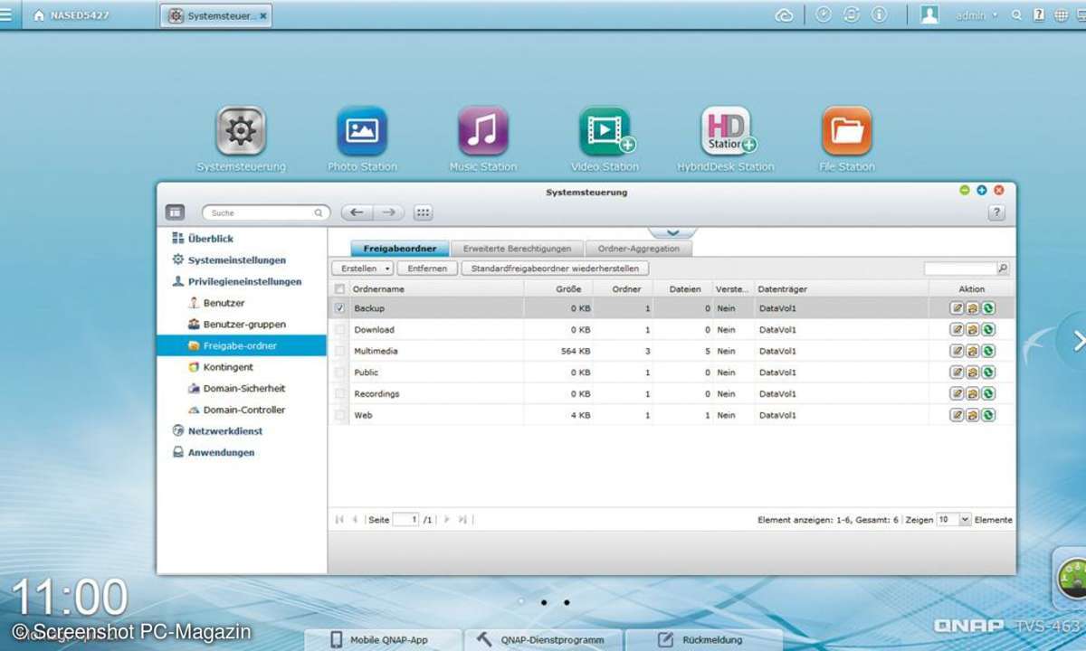Refresh the Web folder row

[x=987, y=415]
